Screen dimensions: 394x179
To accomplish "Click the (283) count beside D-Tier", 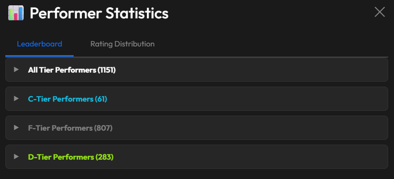I will tap(105, 157).
